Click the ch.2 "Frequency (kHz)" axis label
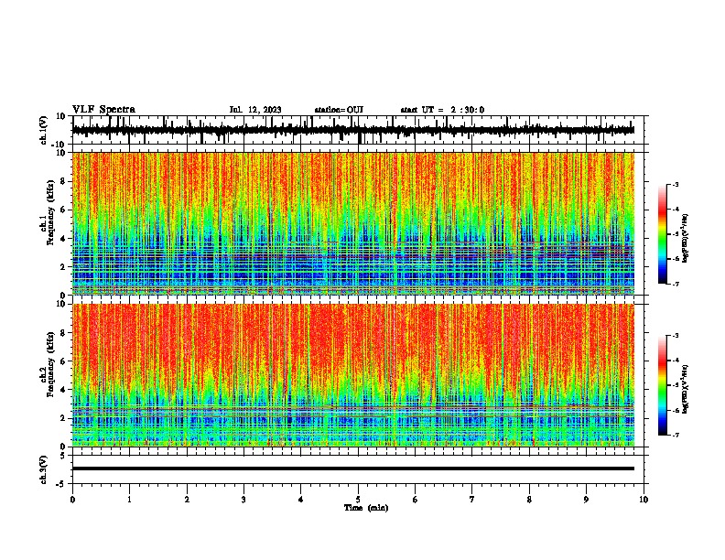Viewport: 725px width, 560px height. 50,363
